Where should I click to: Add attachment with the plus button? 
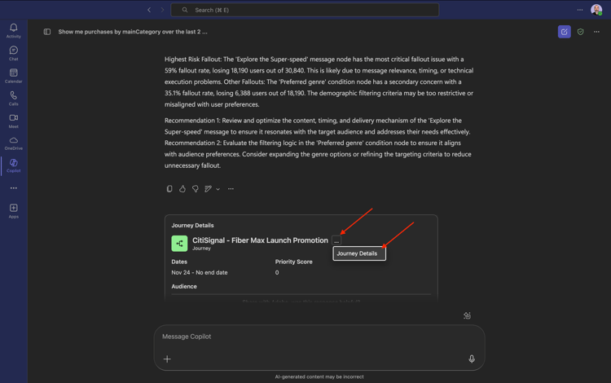[x=167, y=359]
